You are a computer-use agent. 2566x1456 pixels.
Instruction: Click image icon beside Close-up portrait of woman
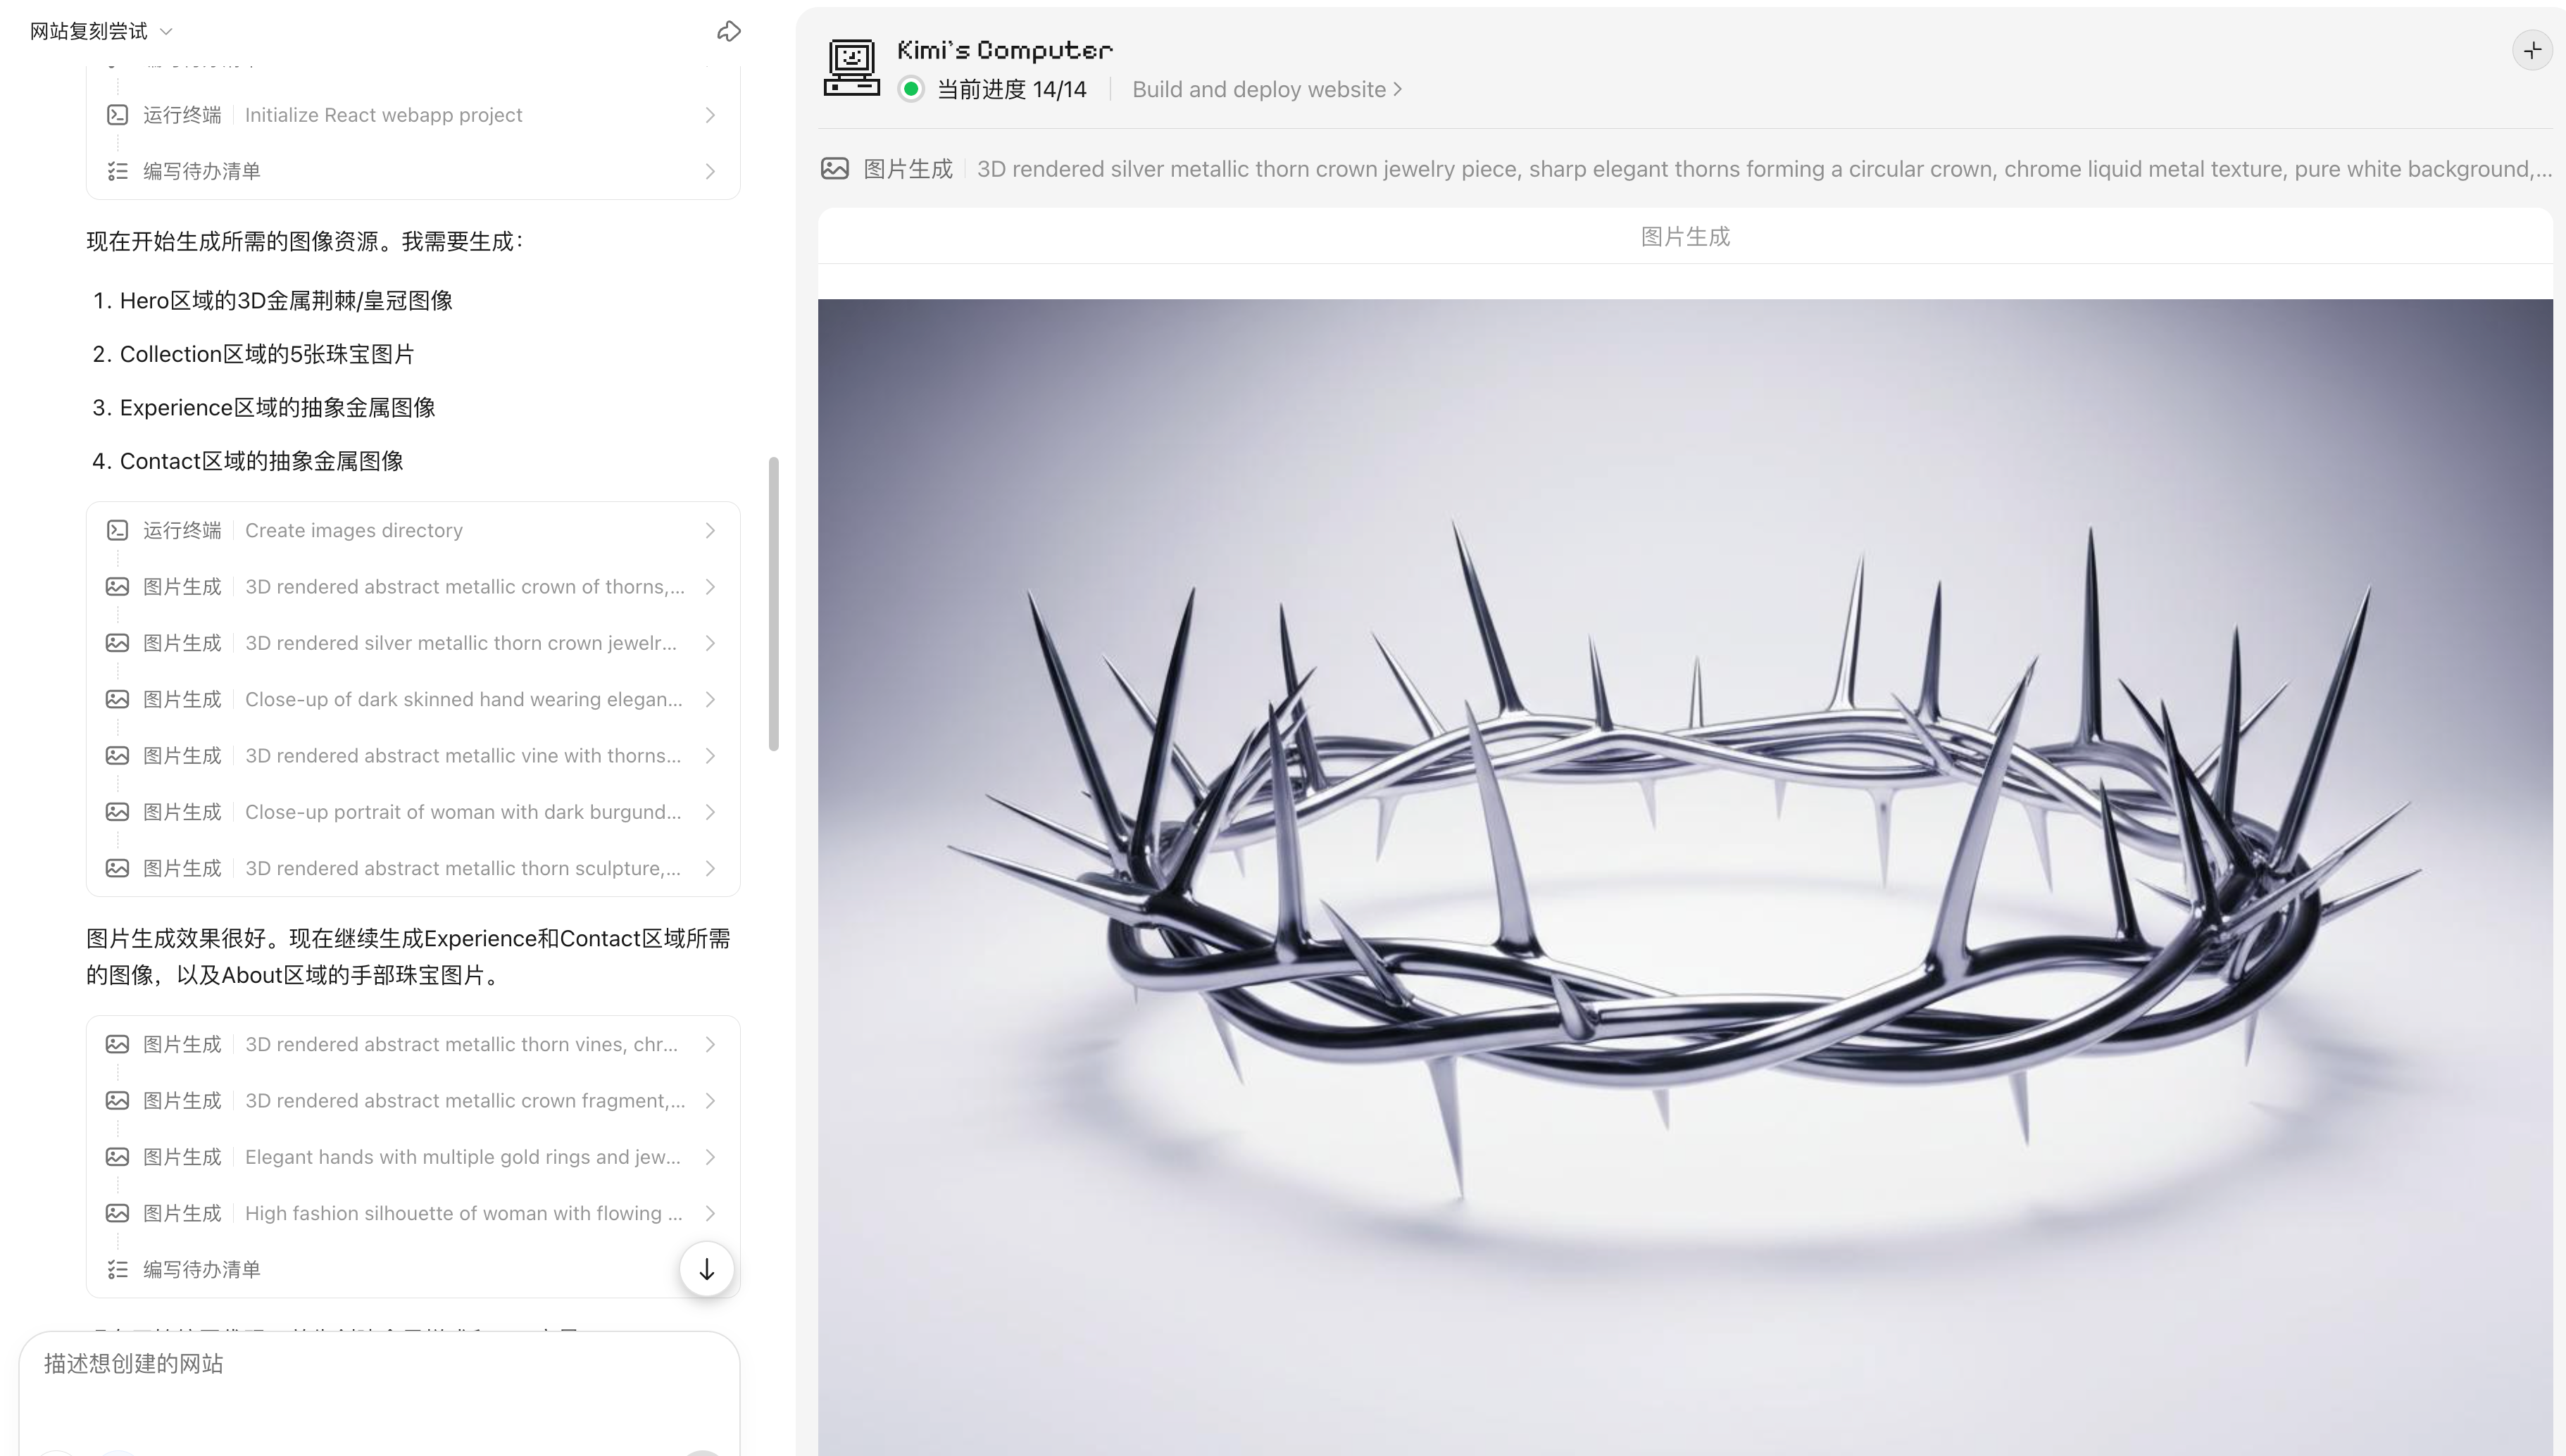point(117,812)
